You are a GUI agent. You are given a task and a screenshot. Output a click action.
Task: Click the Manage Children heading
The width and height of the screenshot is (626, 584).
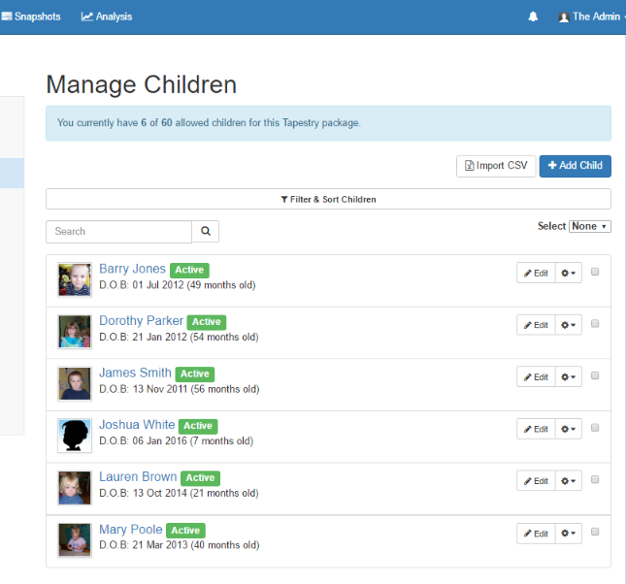coord(142,84)
